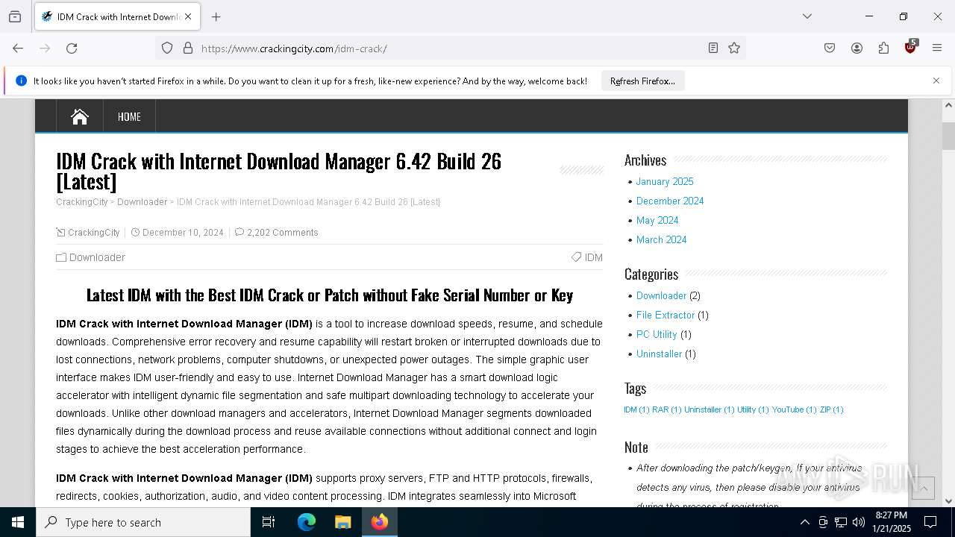
Task: Open uBlock Origin extension icon
Action: (910, 47)
